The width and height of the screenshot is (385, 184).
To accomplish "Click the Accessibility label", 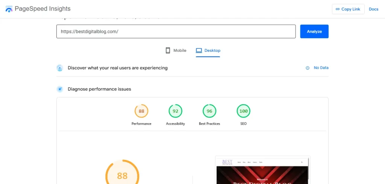I will pos(175,124).
